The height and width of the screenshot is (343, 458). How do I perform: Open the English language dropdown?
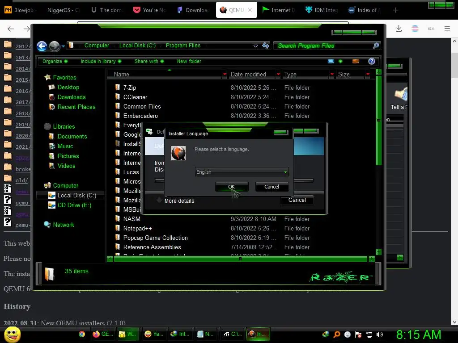(242, 172)
